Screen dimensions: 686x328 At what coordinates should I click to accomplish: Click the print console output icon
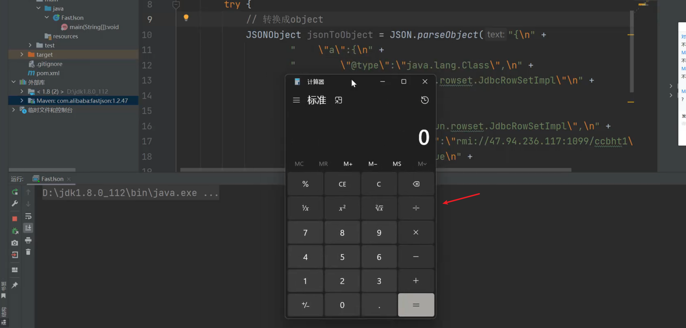click(28, 240)
